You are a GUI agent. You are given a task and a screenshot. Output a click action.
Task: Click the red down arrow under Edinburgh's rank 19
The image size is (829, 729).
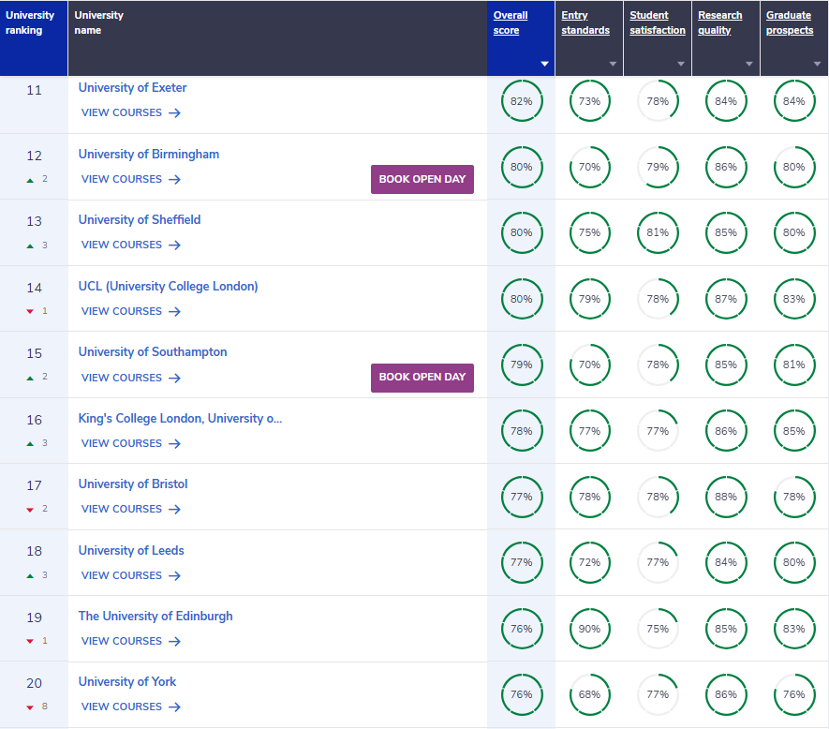[30, 641]
